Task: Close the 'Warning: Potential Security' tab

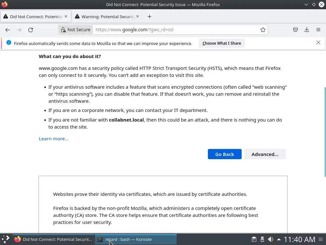Action: (x=138, y=16)
